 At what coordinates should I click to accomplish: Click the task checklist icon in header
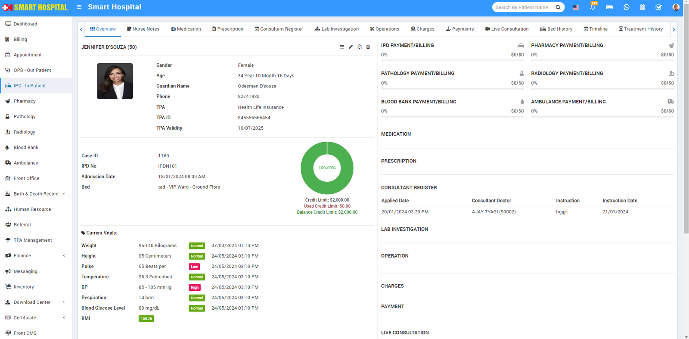point(658,7)
